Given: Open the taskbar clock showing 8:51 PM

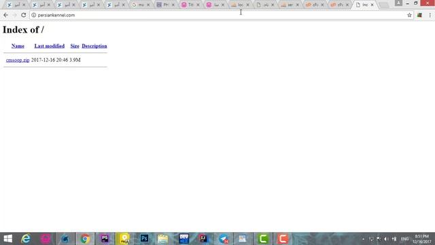Looking at the screenshot, I should (x=422, y=239).
